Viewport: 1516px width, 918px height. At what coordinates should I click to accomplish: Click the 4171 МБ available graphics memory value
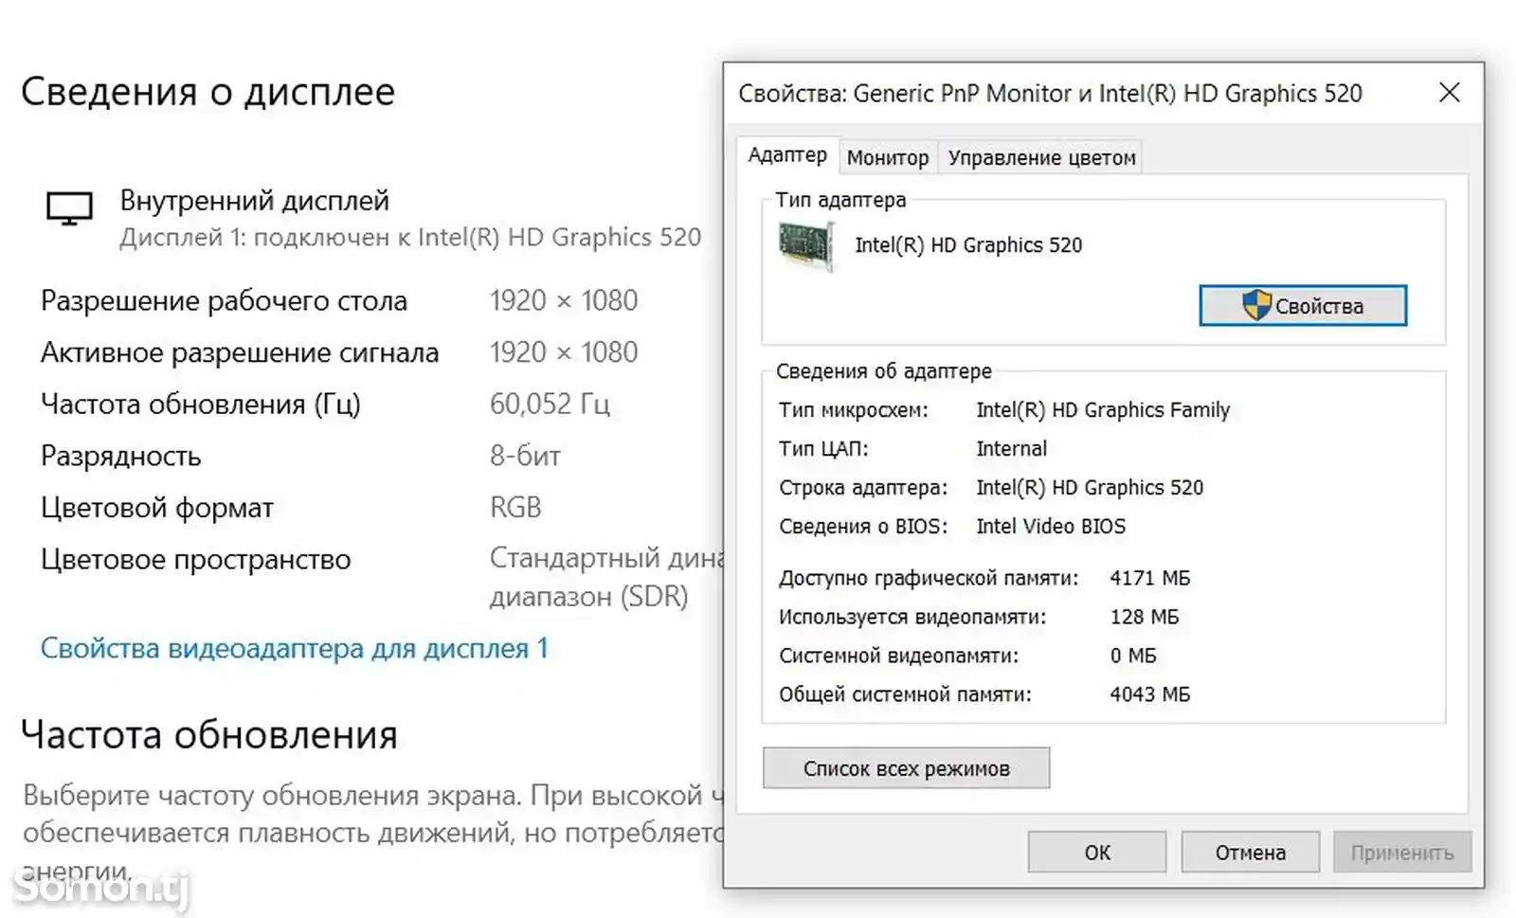pos(1150,578)
